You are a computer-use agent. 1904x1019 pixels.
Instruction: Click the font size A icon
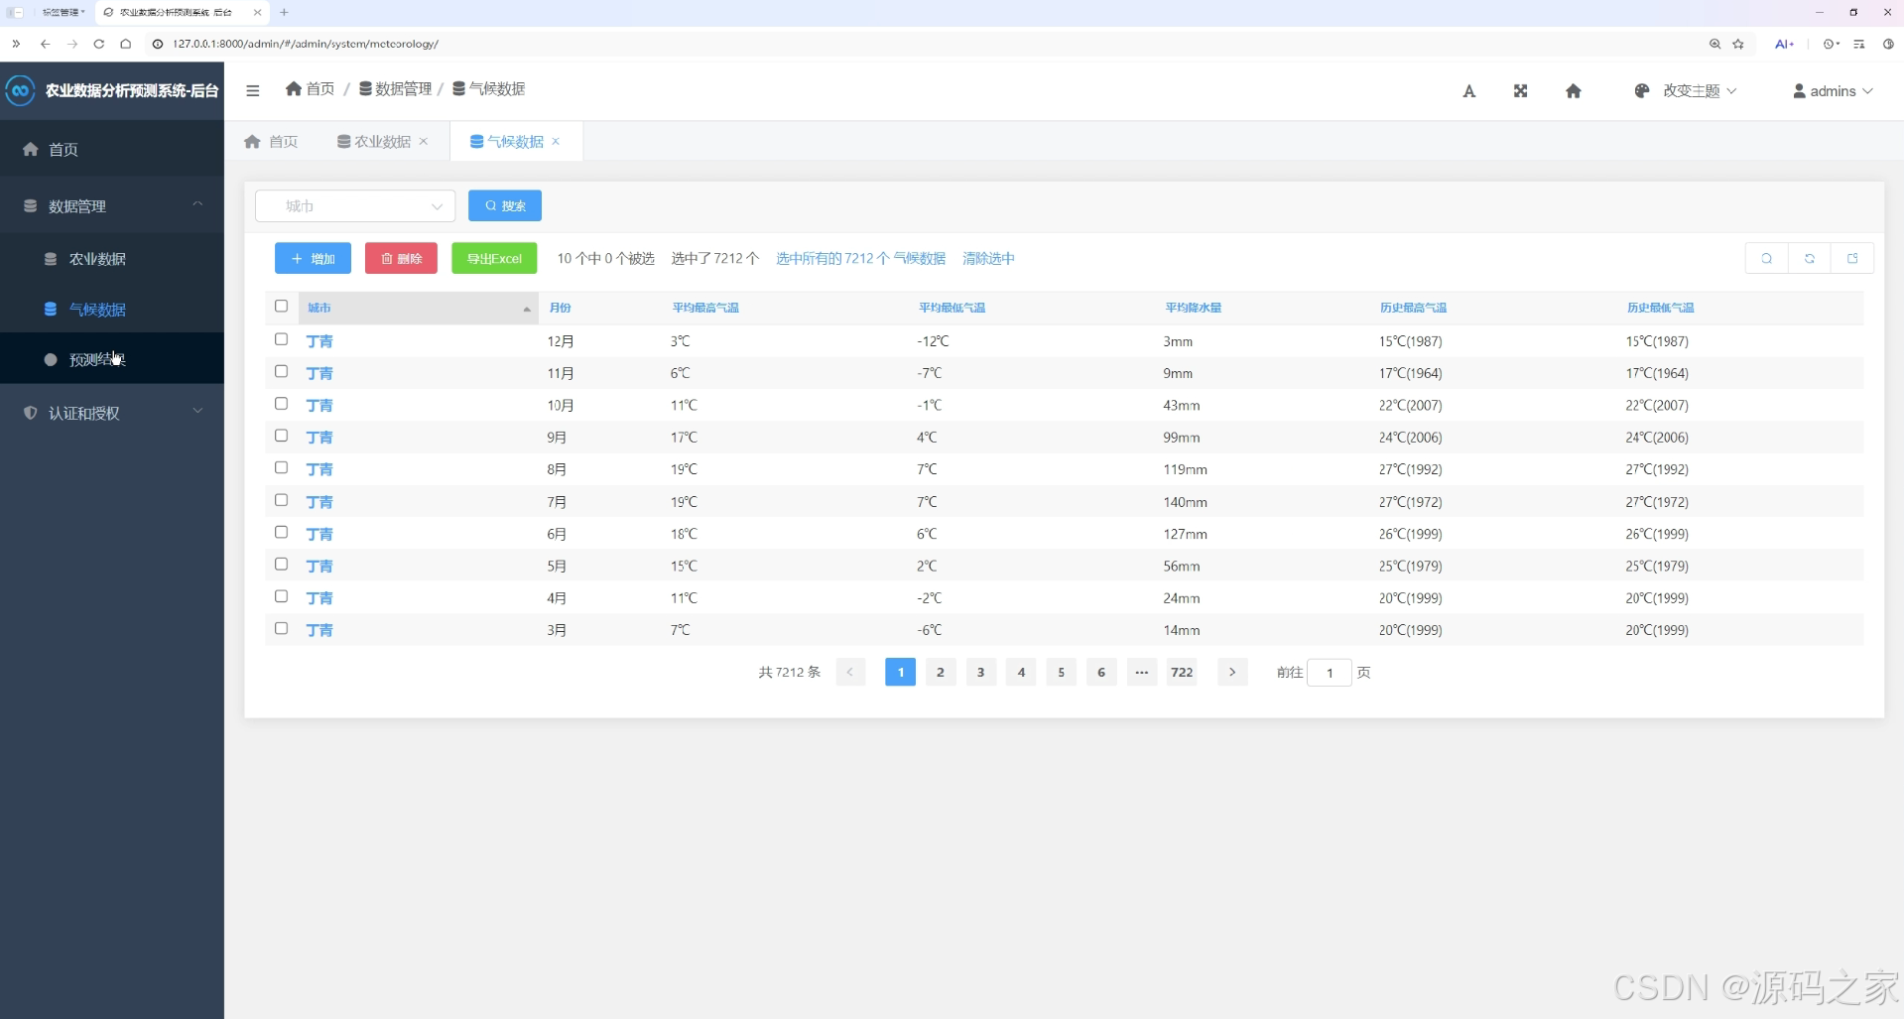[x=1469, y=91]
